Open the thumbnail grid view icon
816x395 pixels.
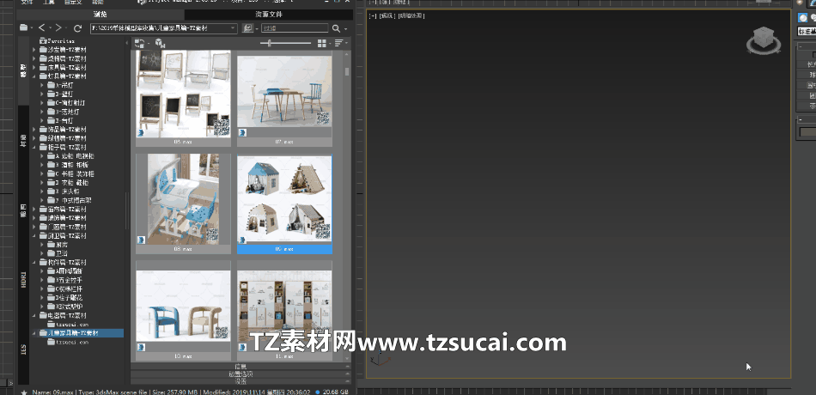322,43
